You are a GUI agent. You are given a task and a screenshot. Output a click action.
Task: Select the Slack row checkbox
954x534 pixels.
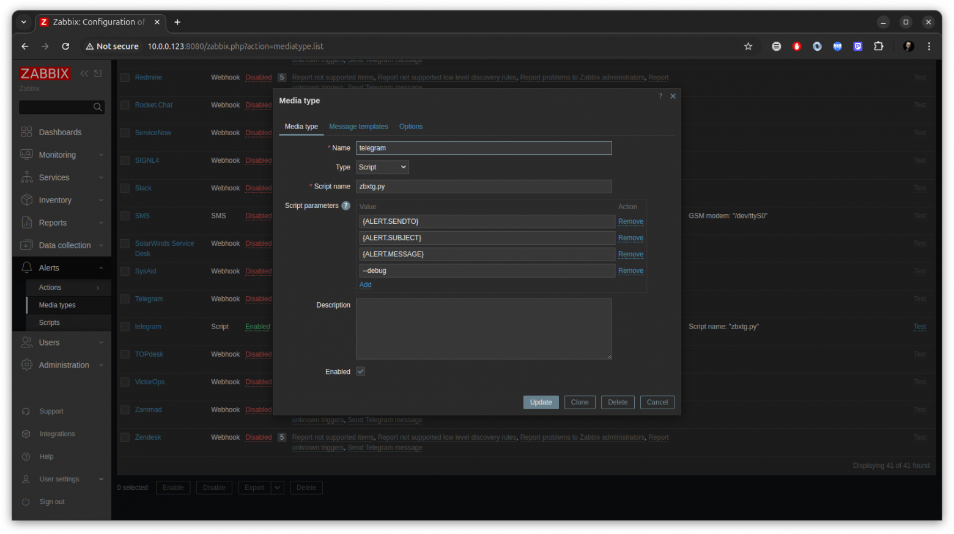point(124,188)
